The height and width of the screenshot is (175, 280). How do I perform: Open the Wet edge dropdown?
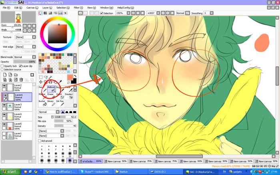[25, 47]
